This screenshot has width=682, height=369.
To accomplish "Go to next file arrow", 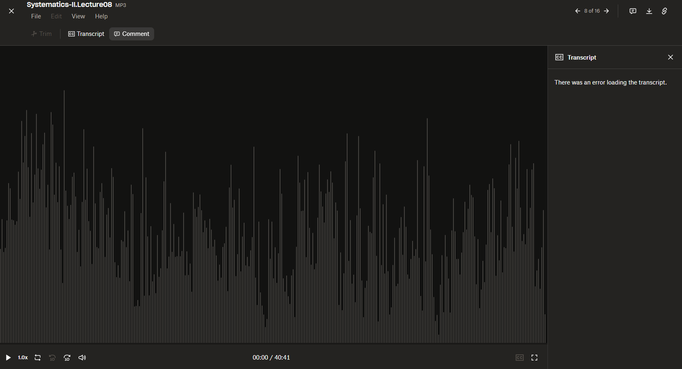I will pos(606,11).
